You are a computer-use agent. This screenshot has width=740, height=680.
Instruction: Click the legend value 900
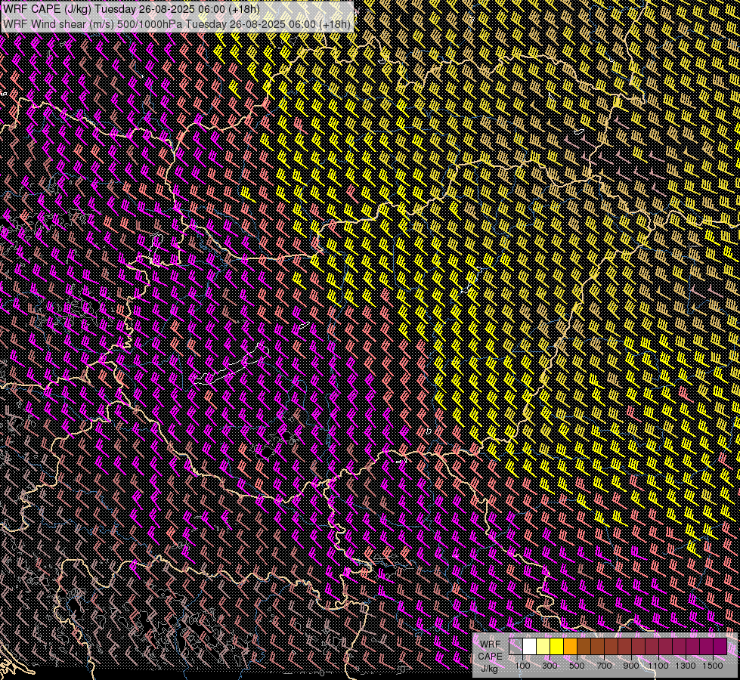(x=631, y=666)
